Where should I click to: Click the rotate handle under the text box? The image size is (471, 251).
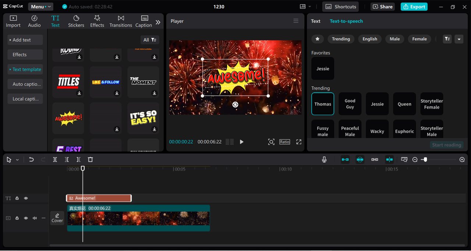(x=235, y=105)
